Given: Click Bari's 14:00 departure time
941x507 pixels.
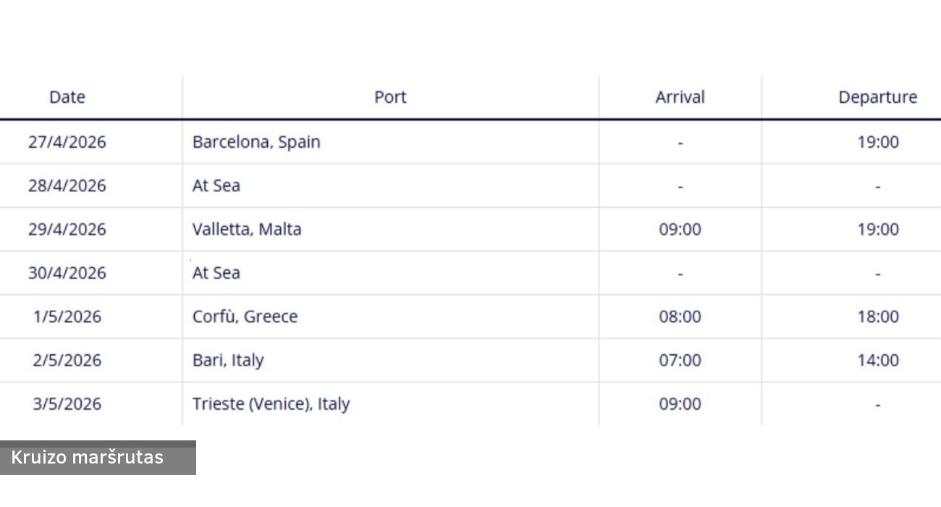Looking at the screenshot, I should point(878,360).
